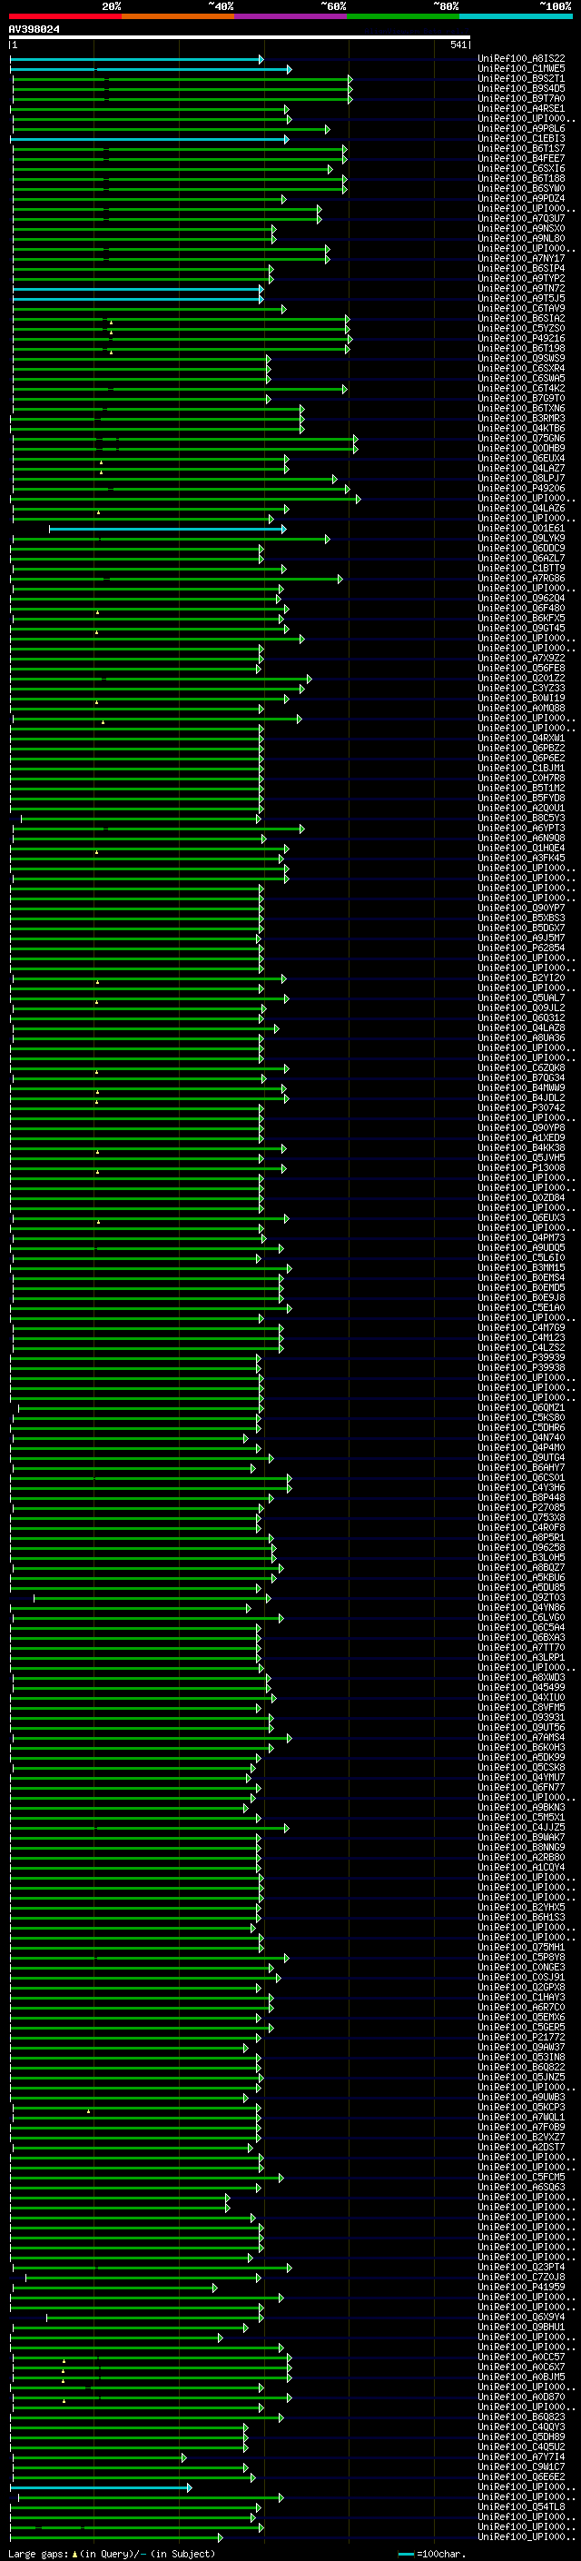Open hit UniRef100_Q9LYK9
581x2561 pixels.
(x=521, y=538)
